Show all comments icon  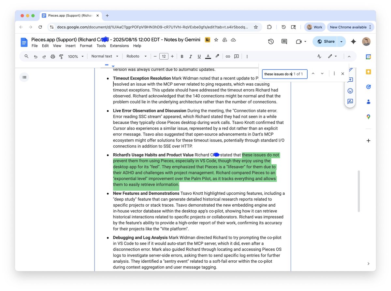[284, 42]
